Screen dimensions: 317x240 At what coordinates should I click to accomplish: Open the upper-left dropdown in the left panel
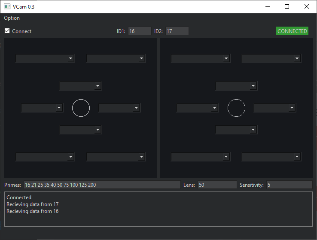(x=45, y=58)
